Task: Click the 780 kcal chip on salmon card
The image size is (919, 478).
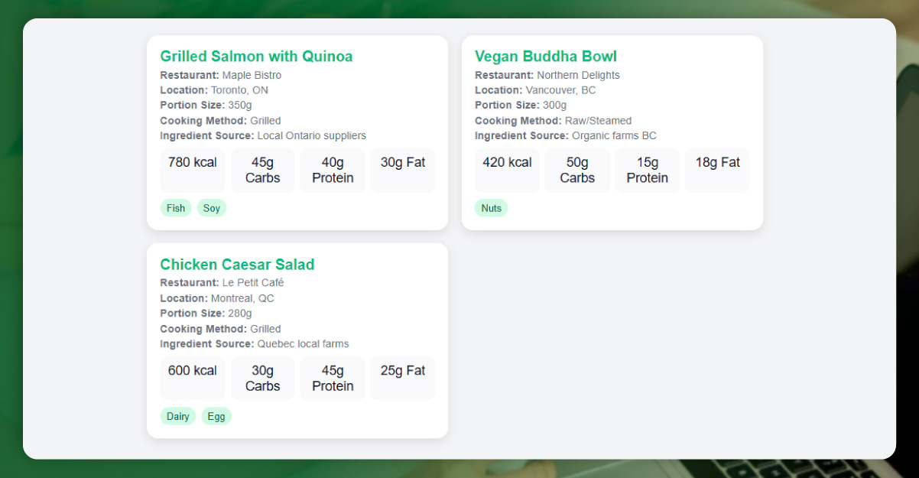Action: 192,170
